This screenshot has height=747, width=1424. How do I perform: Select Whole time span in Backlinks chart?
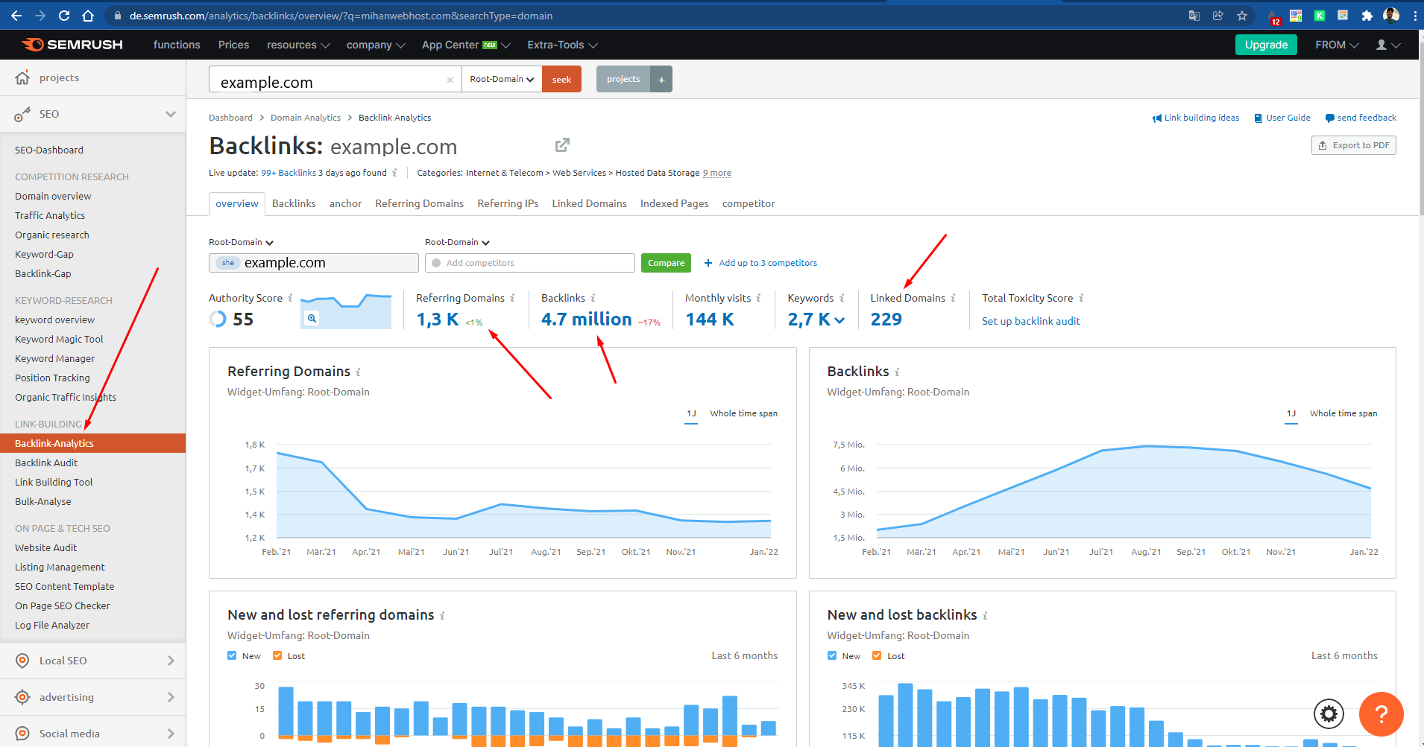point(1343,413)
